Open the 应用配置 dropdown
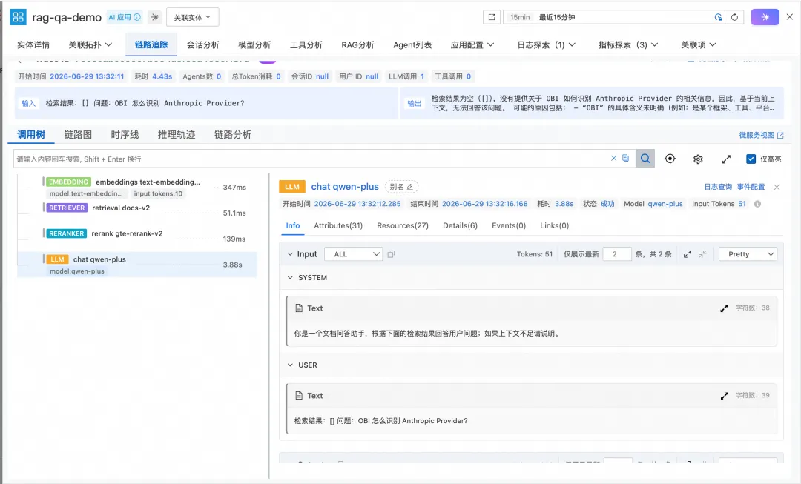This screenshot has width=801, height=484. [472, 45]
